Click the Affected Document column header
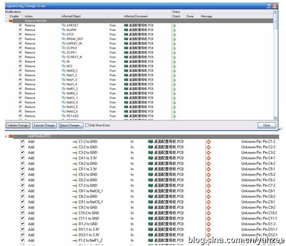The height and width of the screenshot is (246, 286). click(136, 16)
